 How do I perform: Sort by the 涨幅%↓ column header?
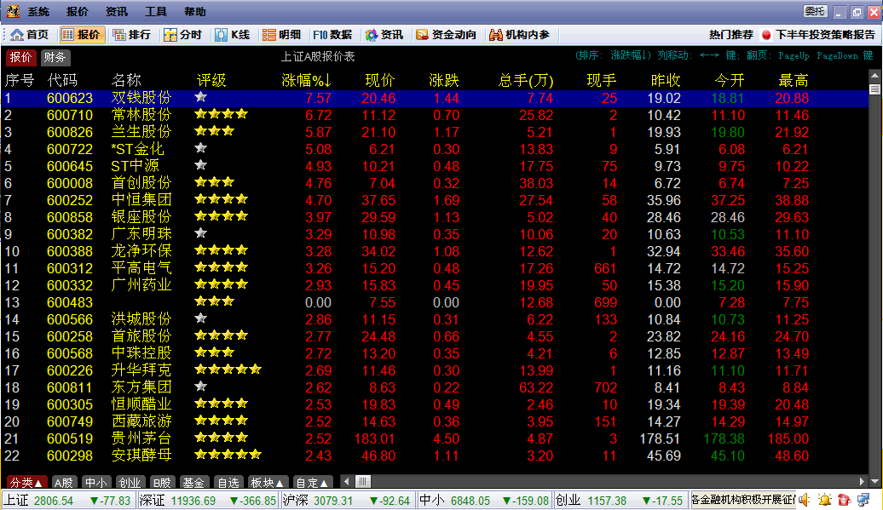306,80
